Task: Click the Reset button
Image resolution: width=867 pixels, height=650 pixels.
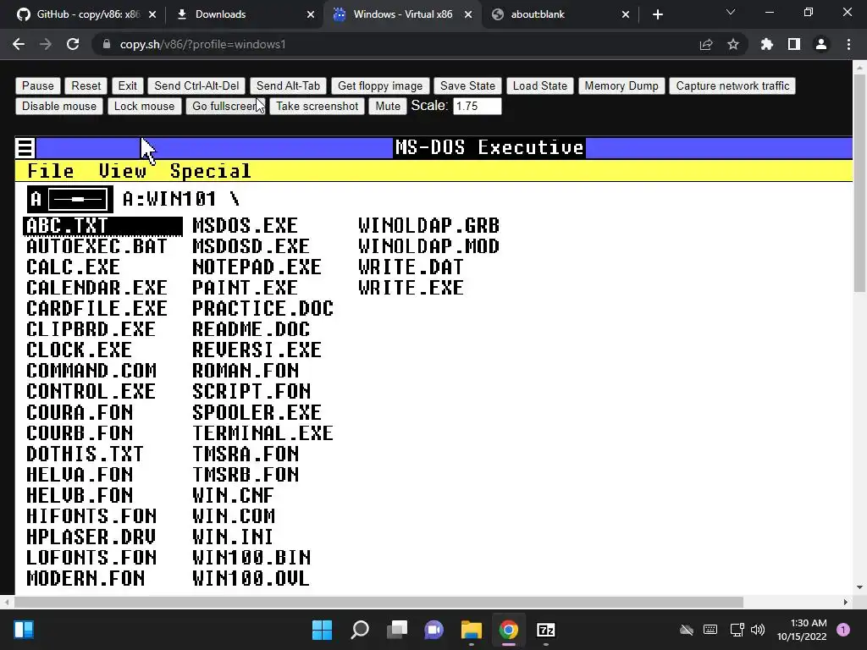Action: (x=86, y=85)
